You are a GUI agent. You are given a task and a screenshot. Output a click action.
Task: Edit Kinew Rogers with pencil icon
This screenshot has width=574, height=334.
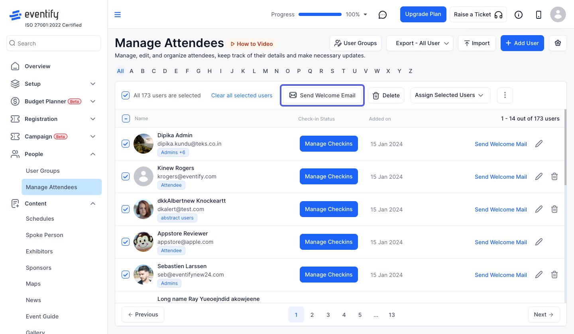tap(539, 176)
